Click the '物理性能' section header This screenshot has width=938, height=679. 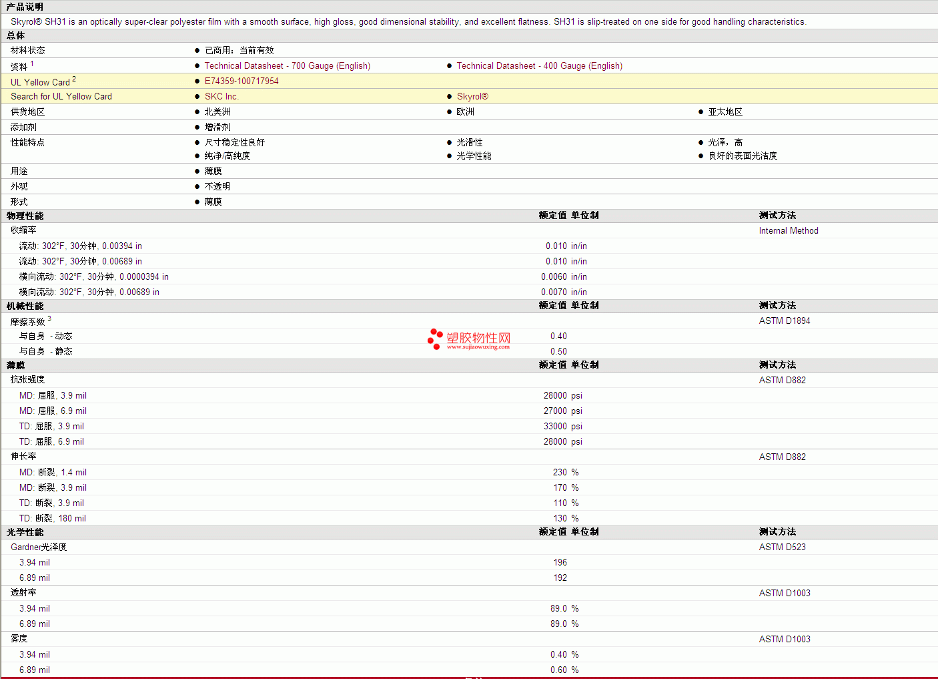pos(25,216)
